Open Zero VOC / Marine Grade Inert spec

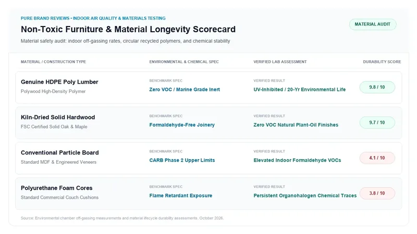pyautogui.click(x=185, y=89)
